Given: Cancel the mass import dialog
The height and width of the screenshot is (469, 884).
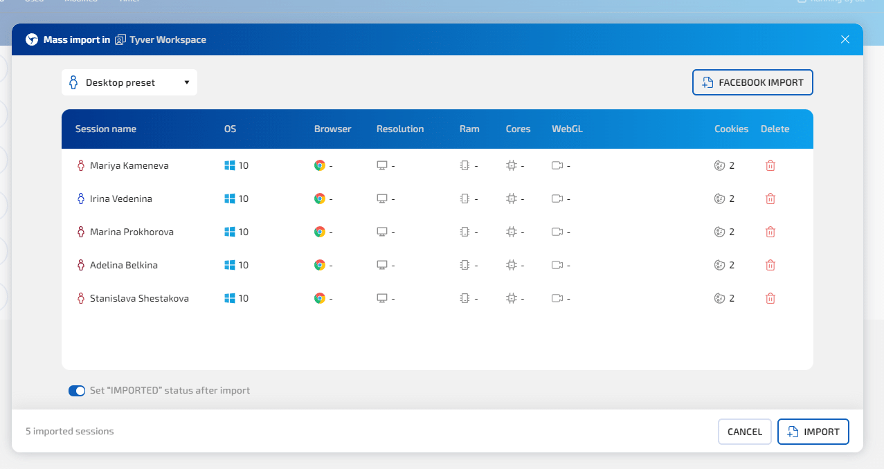Looking at the screenshot, I should 745,432.
